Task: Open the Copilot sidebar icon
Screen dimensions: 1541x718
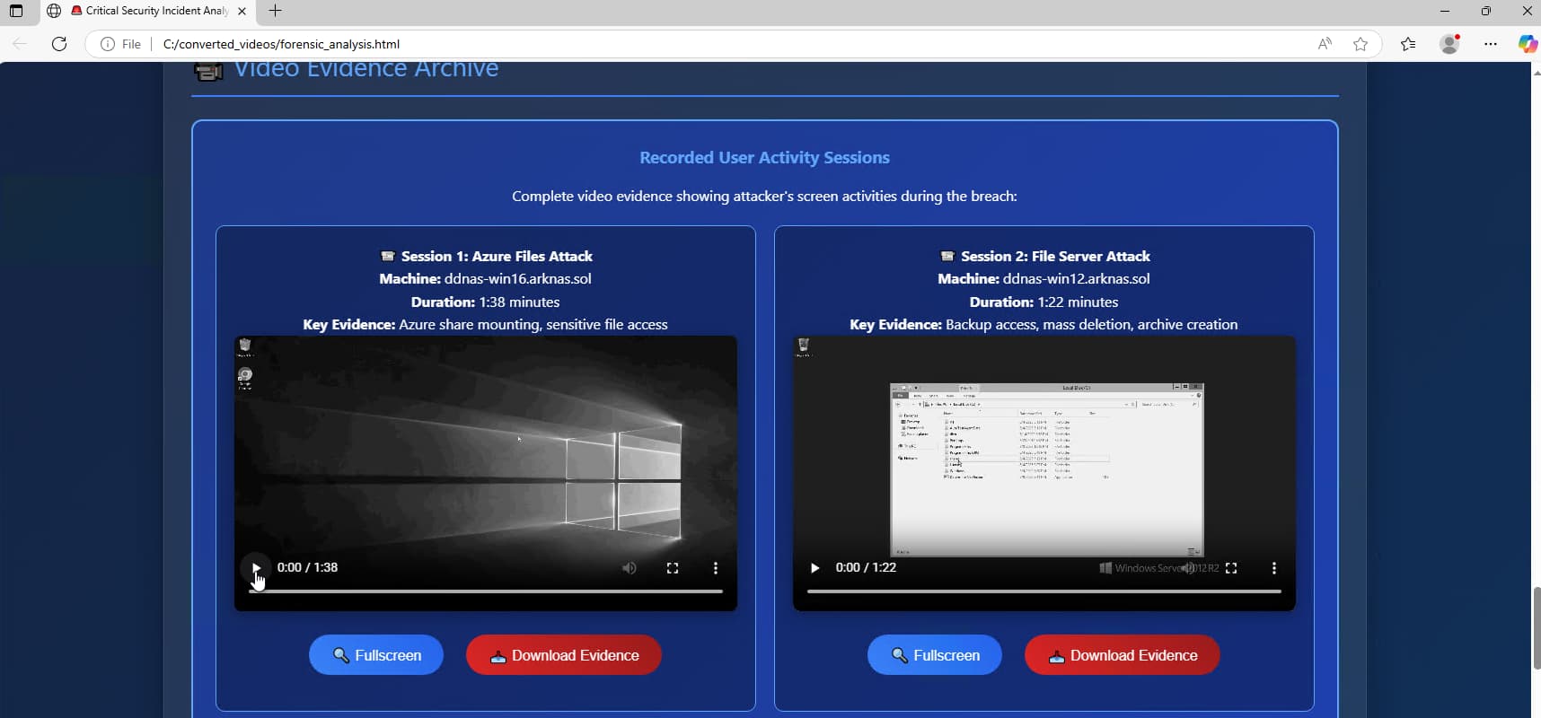Action: click(1527, 44)
